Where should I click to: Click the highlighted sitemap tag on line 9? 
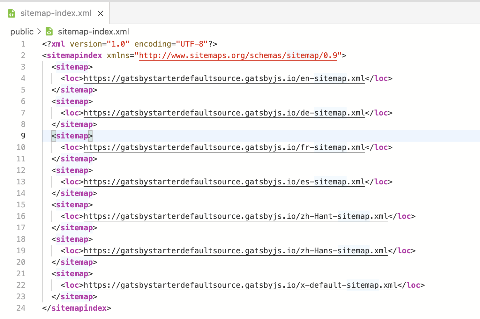(x=72, y=136)
